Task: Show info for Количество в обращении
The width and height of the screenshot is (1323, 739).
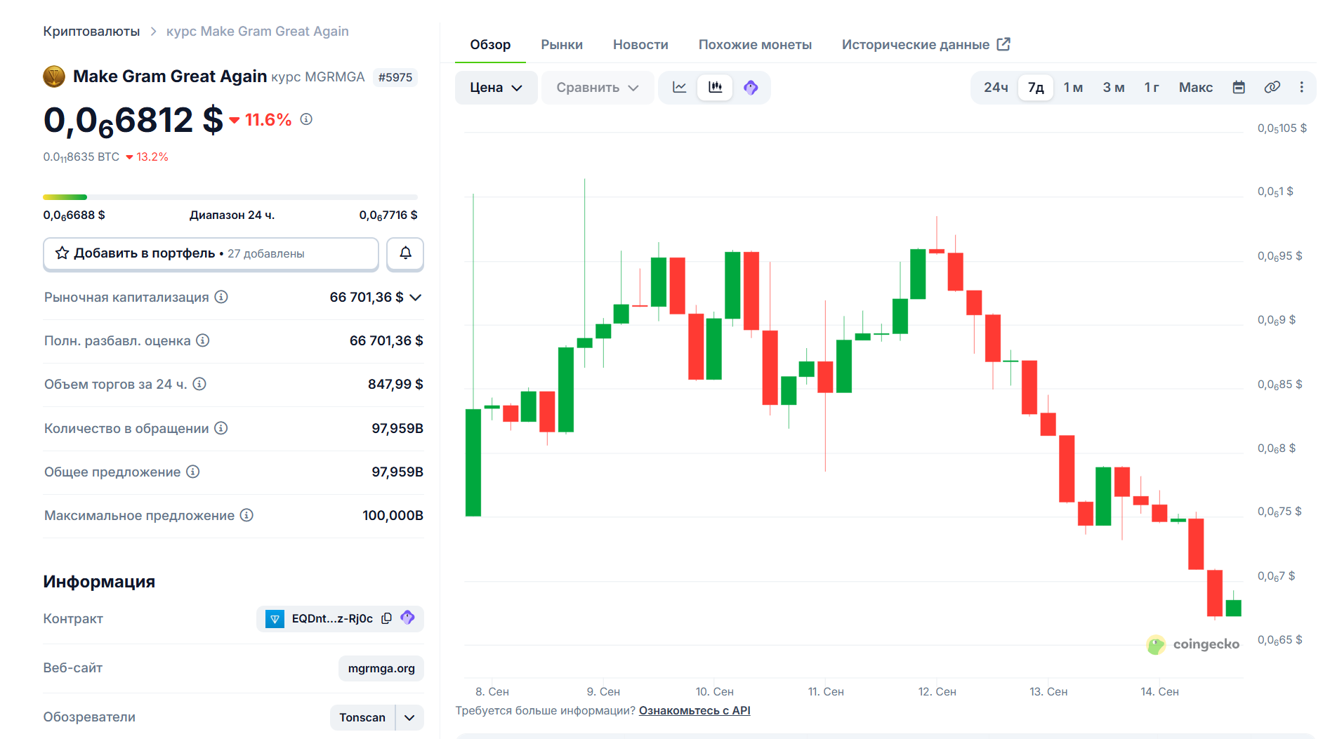Action: [x=221, y=428]
